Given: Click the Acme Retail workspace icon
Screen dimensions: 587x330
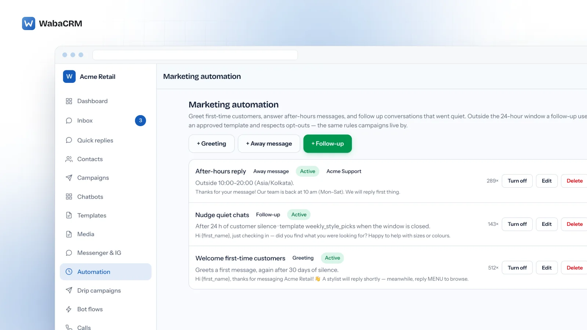Looking at the screenshot, I should tap(69, 77).
